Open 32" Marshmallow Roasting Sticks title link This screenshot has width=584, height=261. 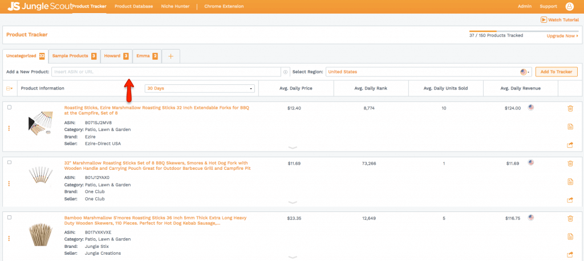click(x=157, y=166)
